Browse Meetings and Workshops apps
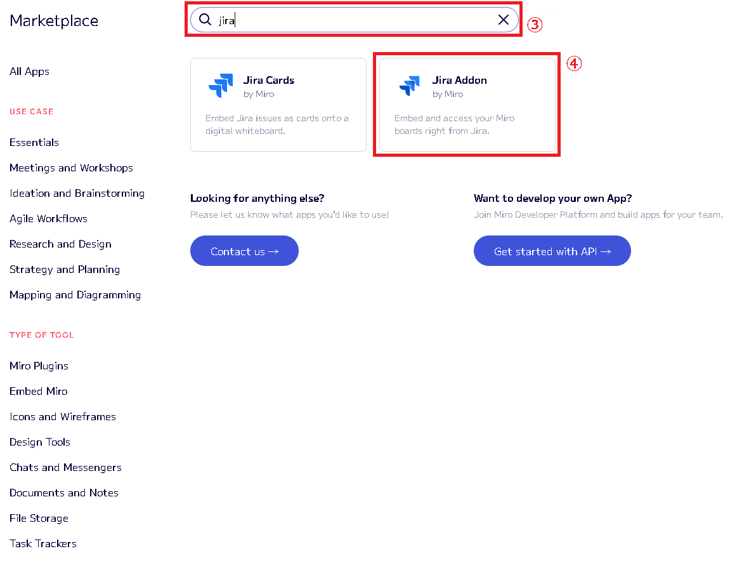756x563 pixels. pyautogui.click(x=71, y=168)
